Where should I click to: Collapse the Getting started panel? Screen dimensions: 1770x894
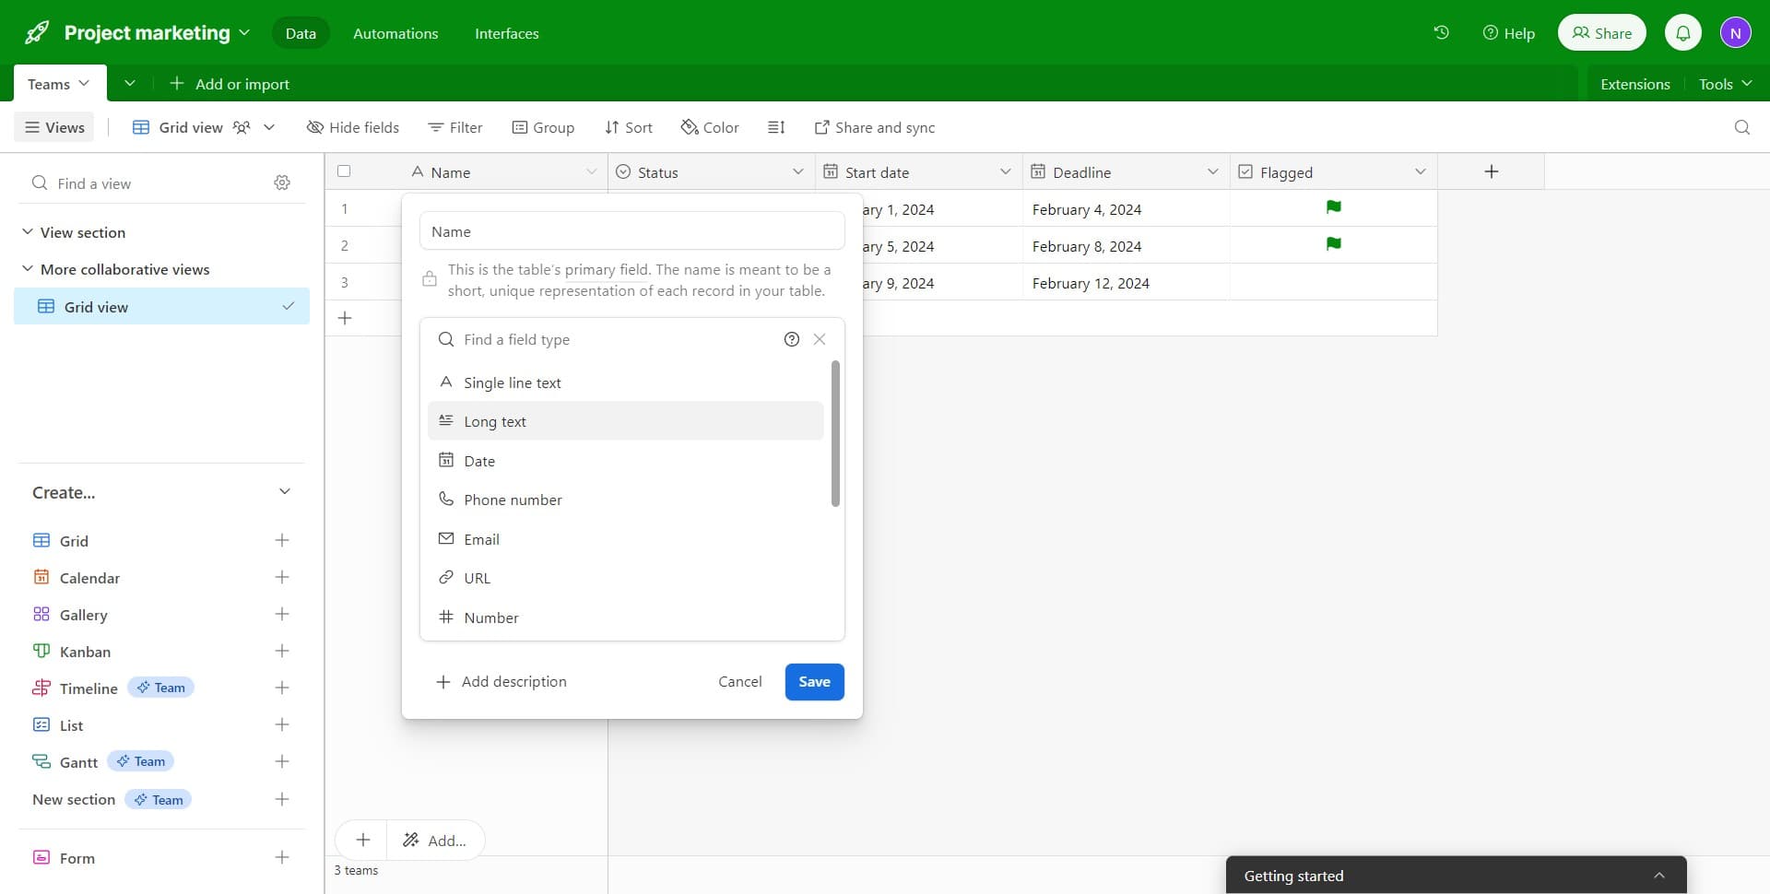pyautogui.click(x=1659, y=875)
